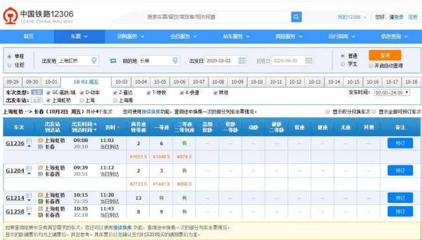Viewport: 422px width, 240px height.
Task: Expand the 商旅服务 navigation menu
Action: (289, 36)
